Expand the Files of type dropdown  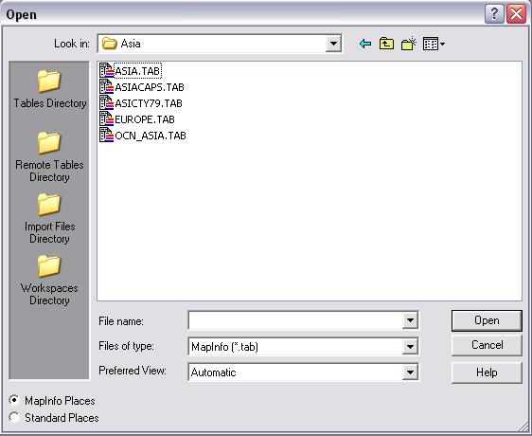(x=410, y=347)
